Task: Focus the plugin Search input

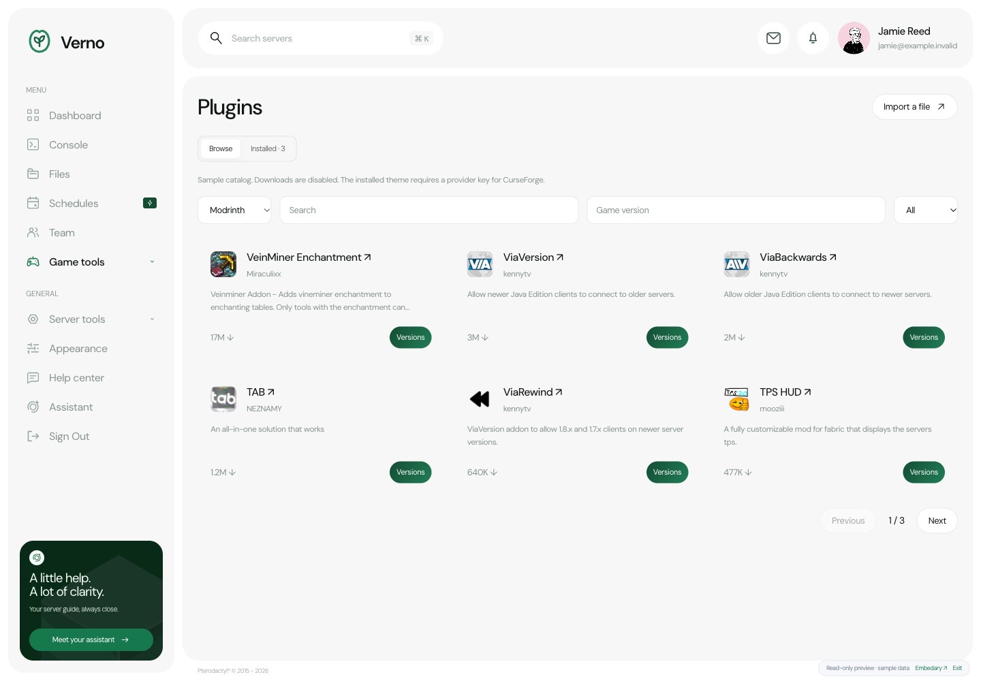Action: point(429,210)
